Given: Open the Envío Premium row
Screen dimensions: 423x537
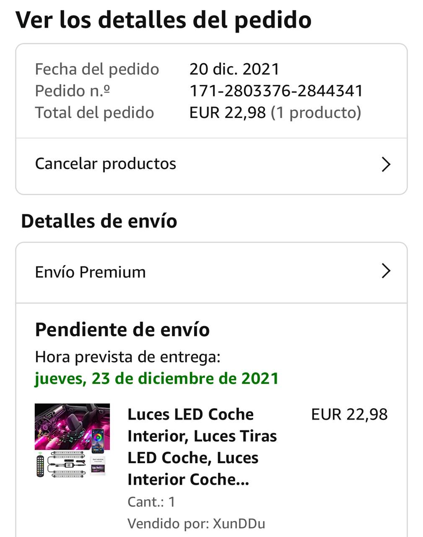Looking at the screenshot, I should point(211,272).
